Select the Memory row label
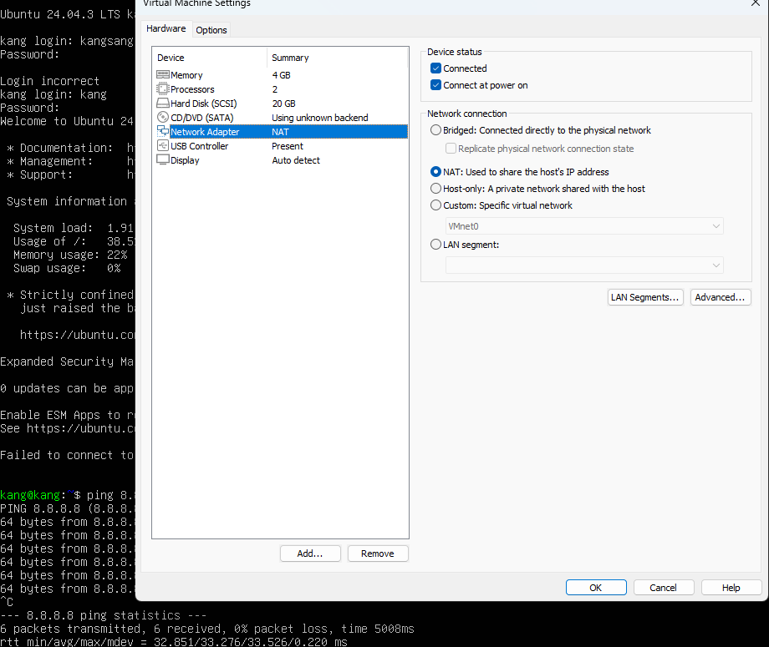 tap(186, 75)
